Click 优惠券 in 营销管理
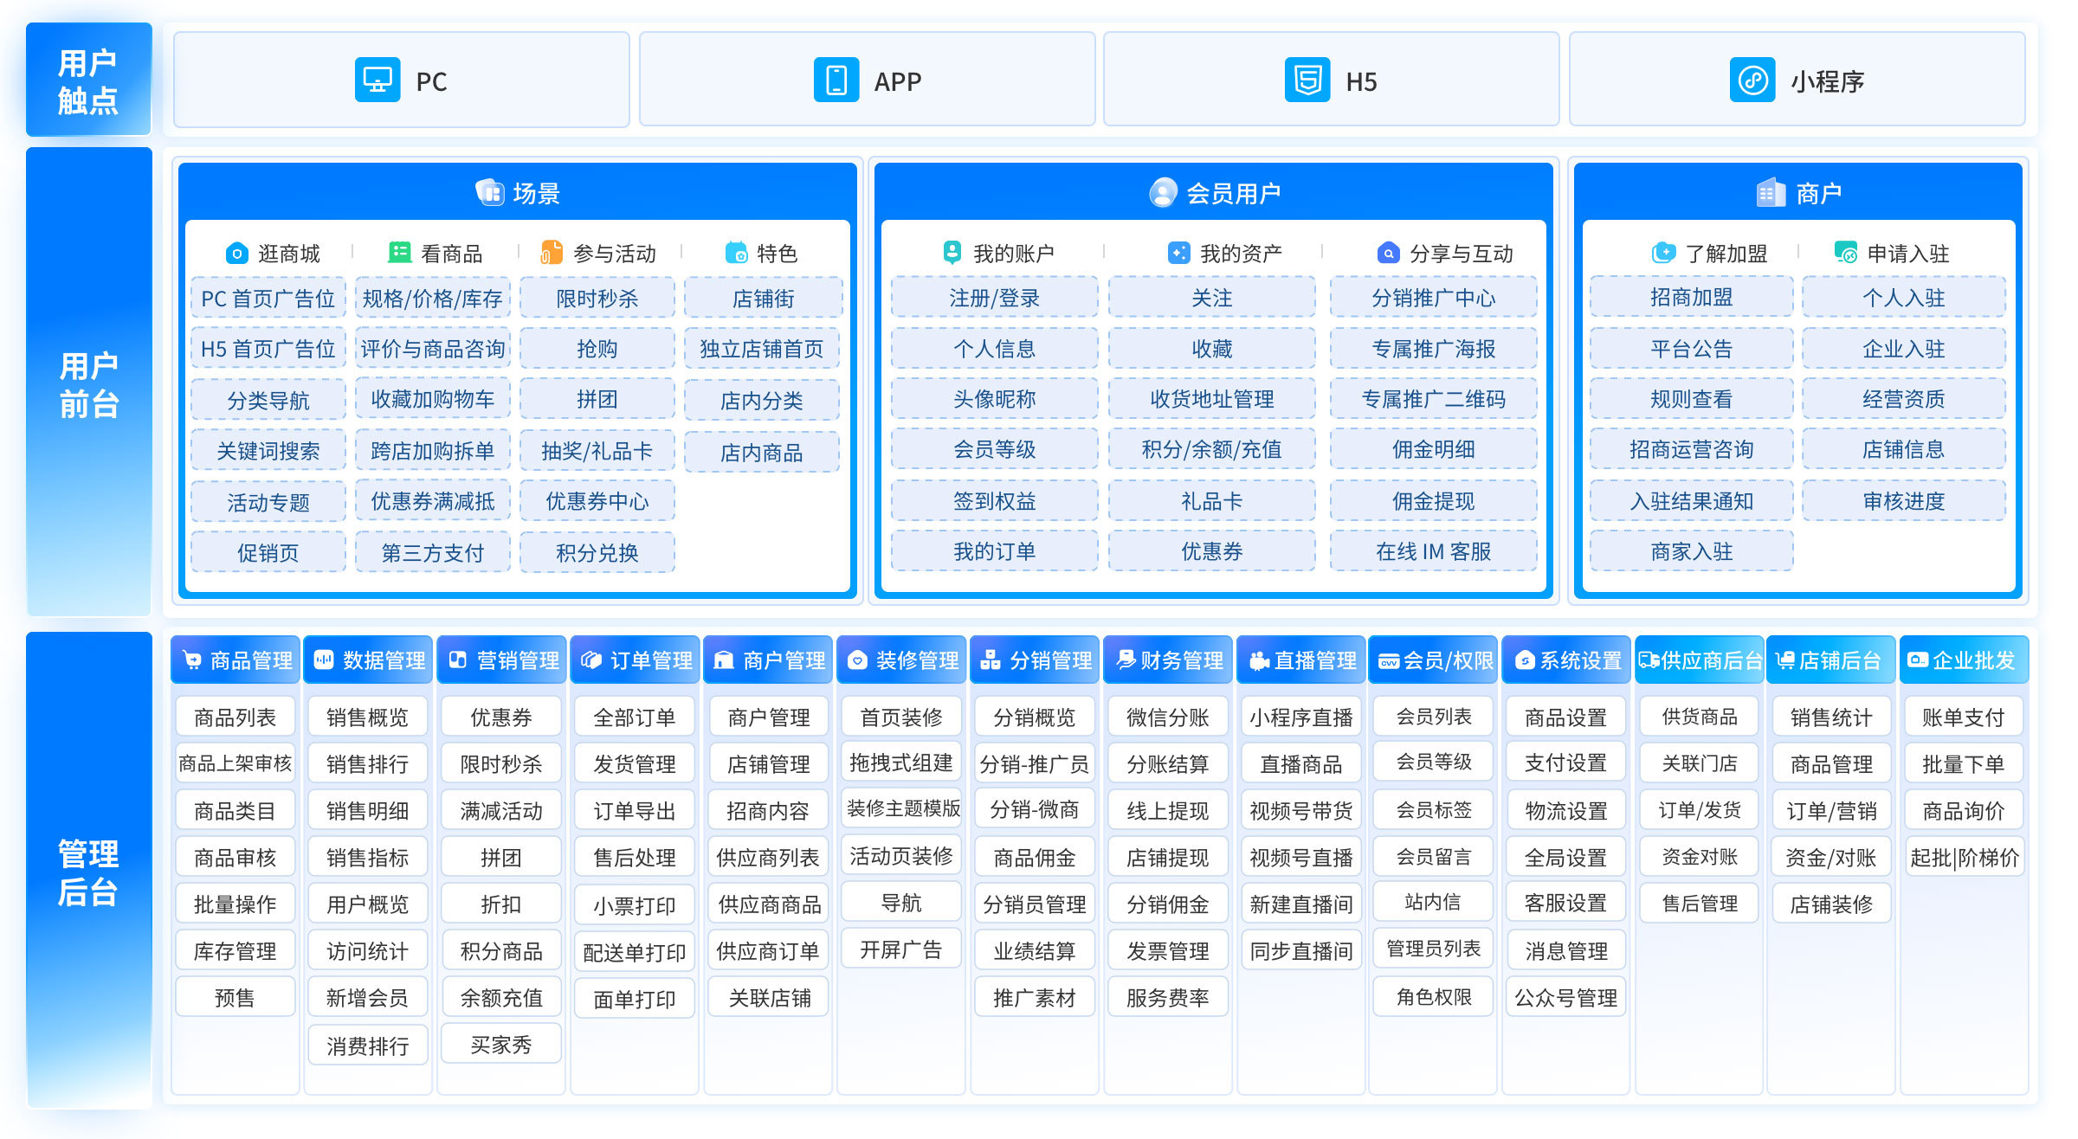Screen dimensions: 2078x1139 coord(500,717)
